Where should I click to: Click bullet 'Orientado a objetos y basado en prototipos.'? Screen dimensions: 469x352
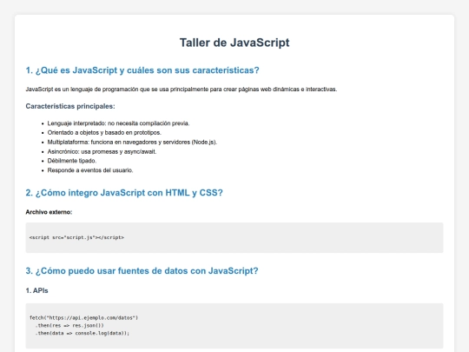[x=104, y=133]
